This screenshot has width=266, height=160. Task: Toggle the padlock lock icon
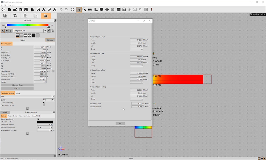tap(53, 31)
